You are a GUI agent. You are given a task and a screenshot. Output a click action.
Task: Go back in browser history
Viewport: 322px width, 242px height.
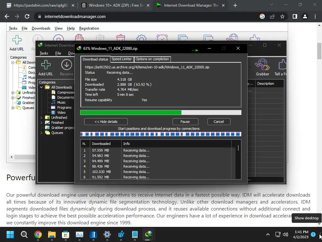click(x=7, y=16)
